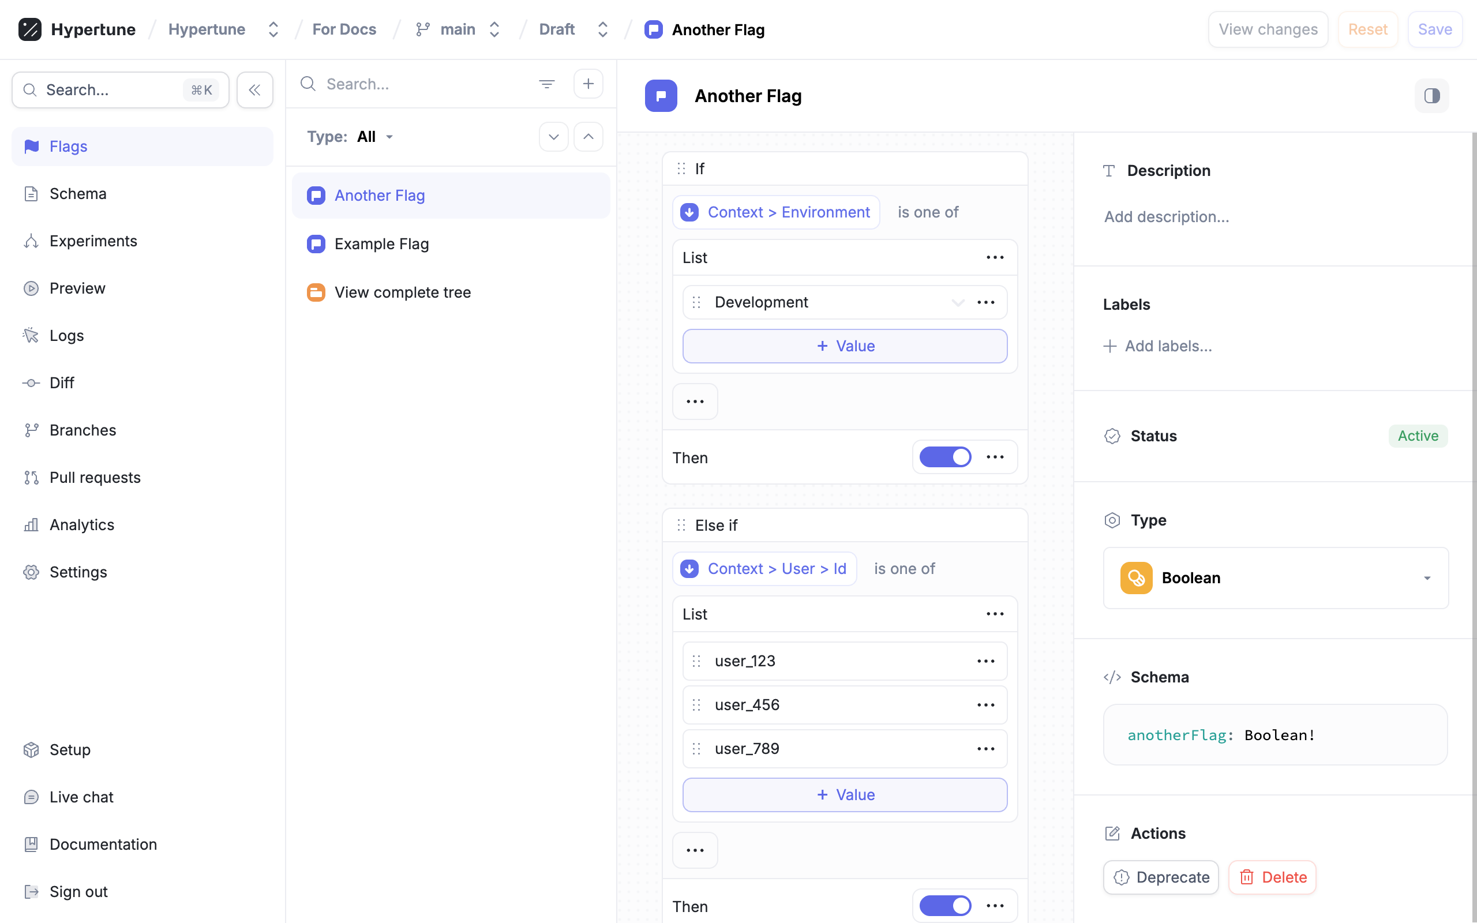Open the main branch selector
This screenshot has height=923, width=1477.
click(x=458, y=29)
